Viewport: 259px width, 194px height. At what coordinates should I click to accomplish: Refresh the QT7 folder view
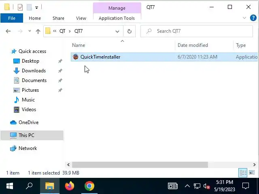point(129,31)
